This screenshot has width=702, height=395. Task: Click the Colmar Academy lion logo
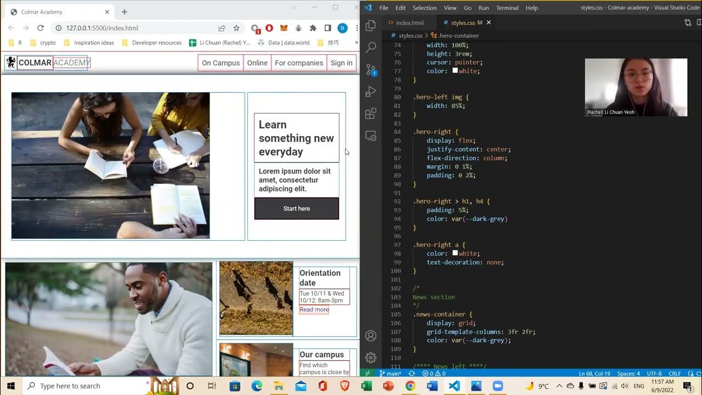coord(11,63)
